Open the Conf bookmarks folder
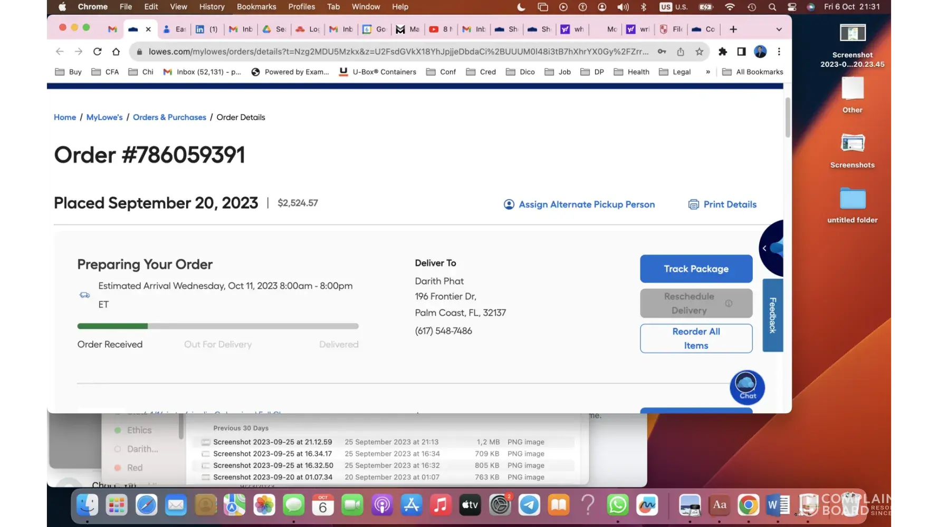The width and height of the screenshot is (938, 527). coord(441,72)
